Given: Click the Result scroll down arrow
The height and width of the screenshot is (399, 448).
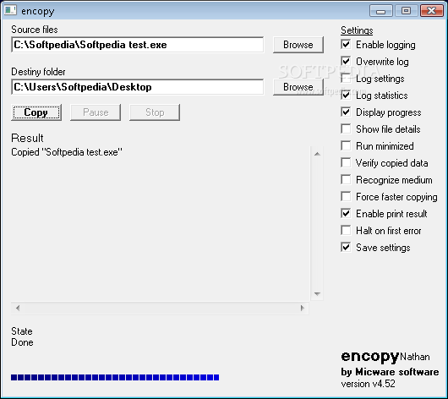Looking at the screenshot, I should click(x=317, y=293).
